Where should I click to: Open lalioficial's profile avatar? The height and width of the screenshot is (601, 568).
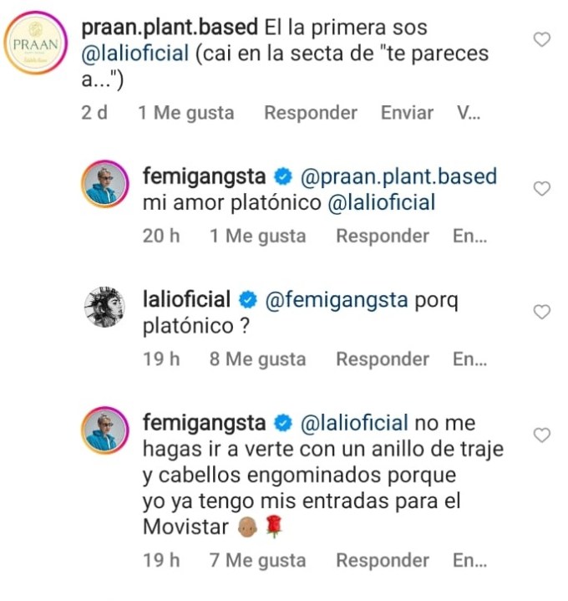click(104, 309)
